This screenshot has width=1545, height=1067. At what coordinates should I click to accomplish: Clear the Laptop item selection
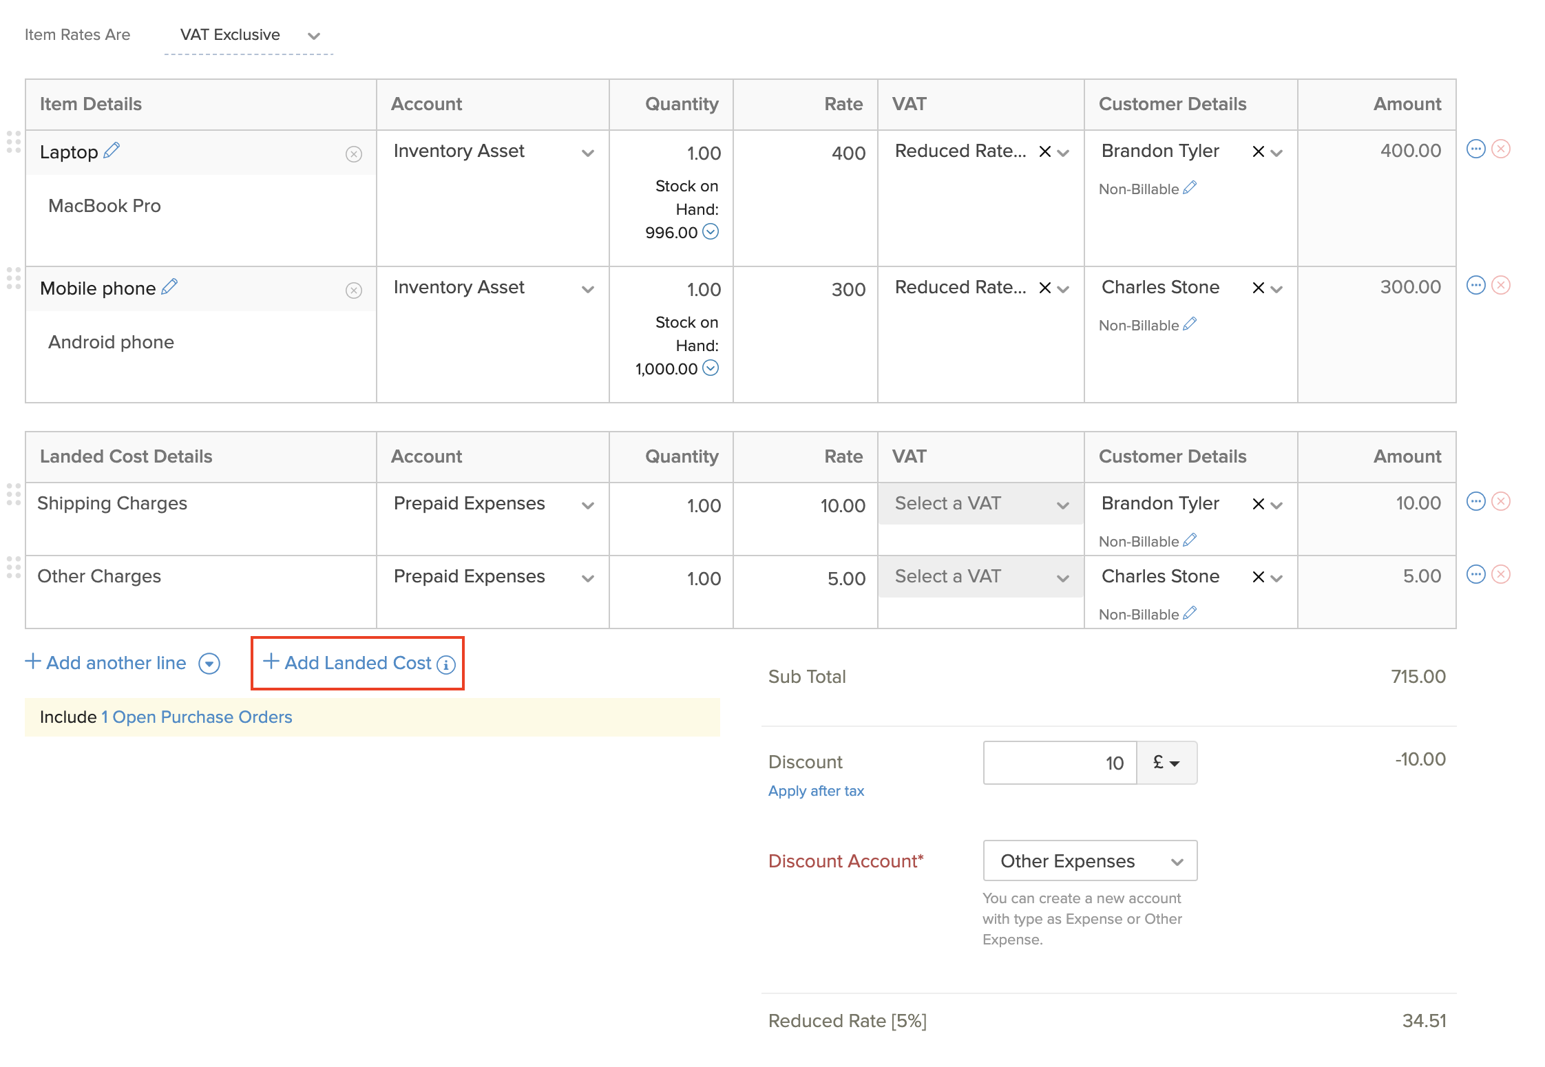[x=353, y=154]
